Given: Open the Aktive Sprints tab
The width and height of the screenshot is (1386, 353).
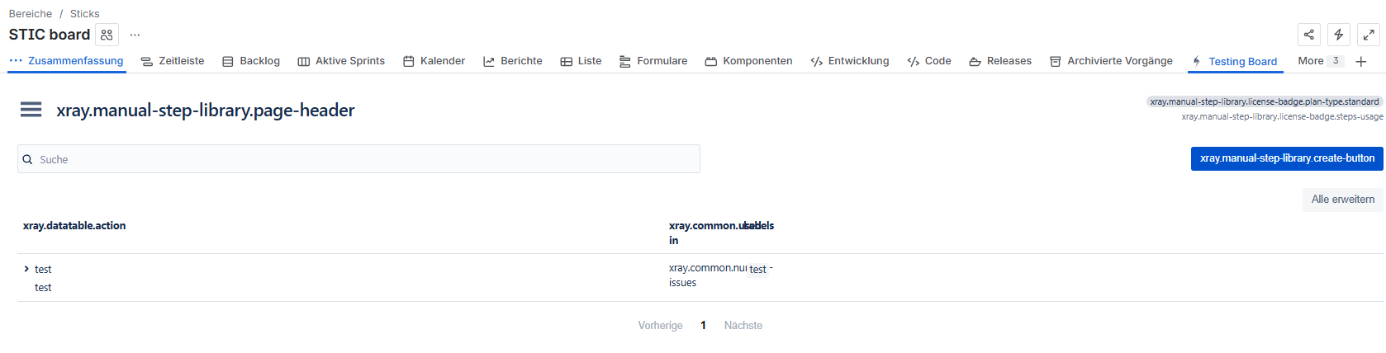Looking at the screenshot, I should (x=341, y=61).
